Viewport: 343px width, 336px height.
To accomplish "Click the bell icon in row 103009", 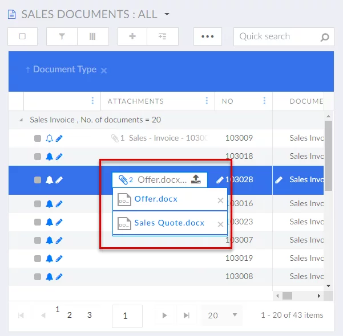I will (49, 138).
